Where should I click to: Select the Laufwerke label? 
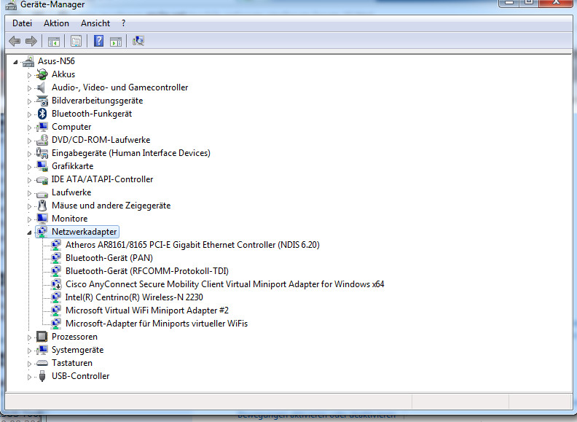click(x=71, y=192)
